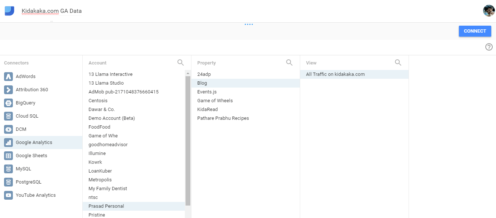This screenshot has width=496, height=218.
Task: Select the ntsc account
Action: (134, 197)
